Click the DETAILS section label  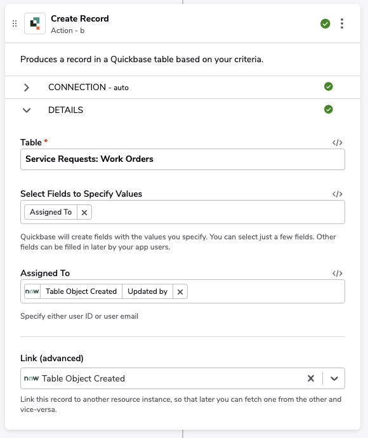tap(65, 110)
